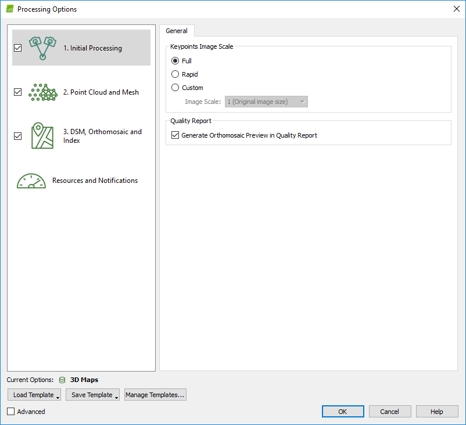The image size is (466, 425).
Task: Uncheck the Initial Processing step checkbox
Action: click(x=17, y=48)
